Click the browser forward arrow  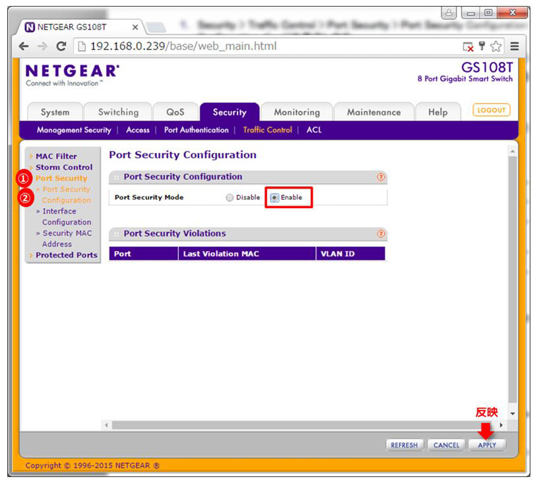tap(42, 46)
